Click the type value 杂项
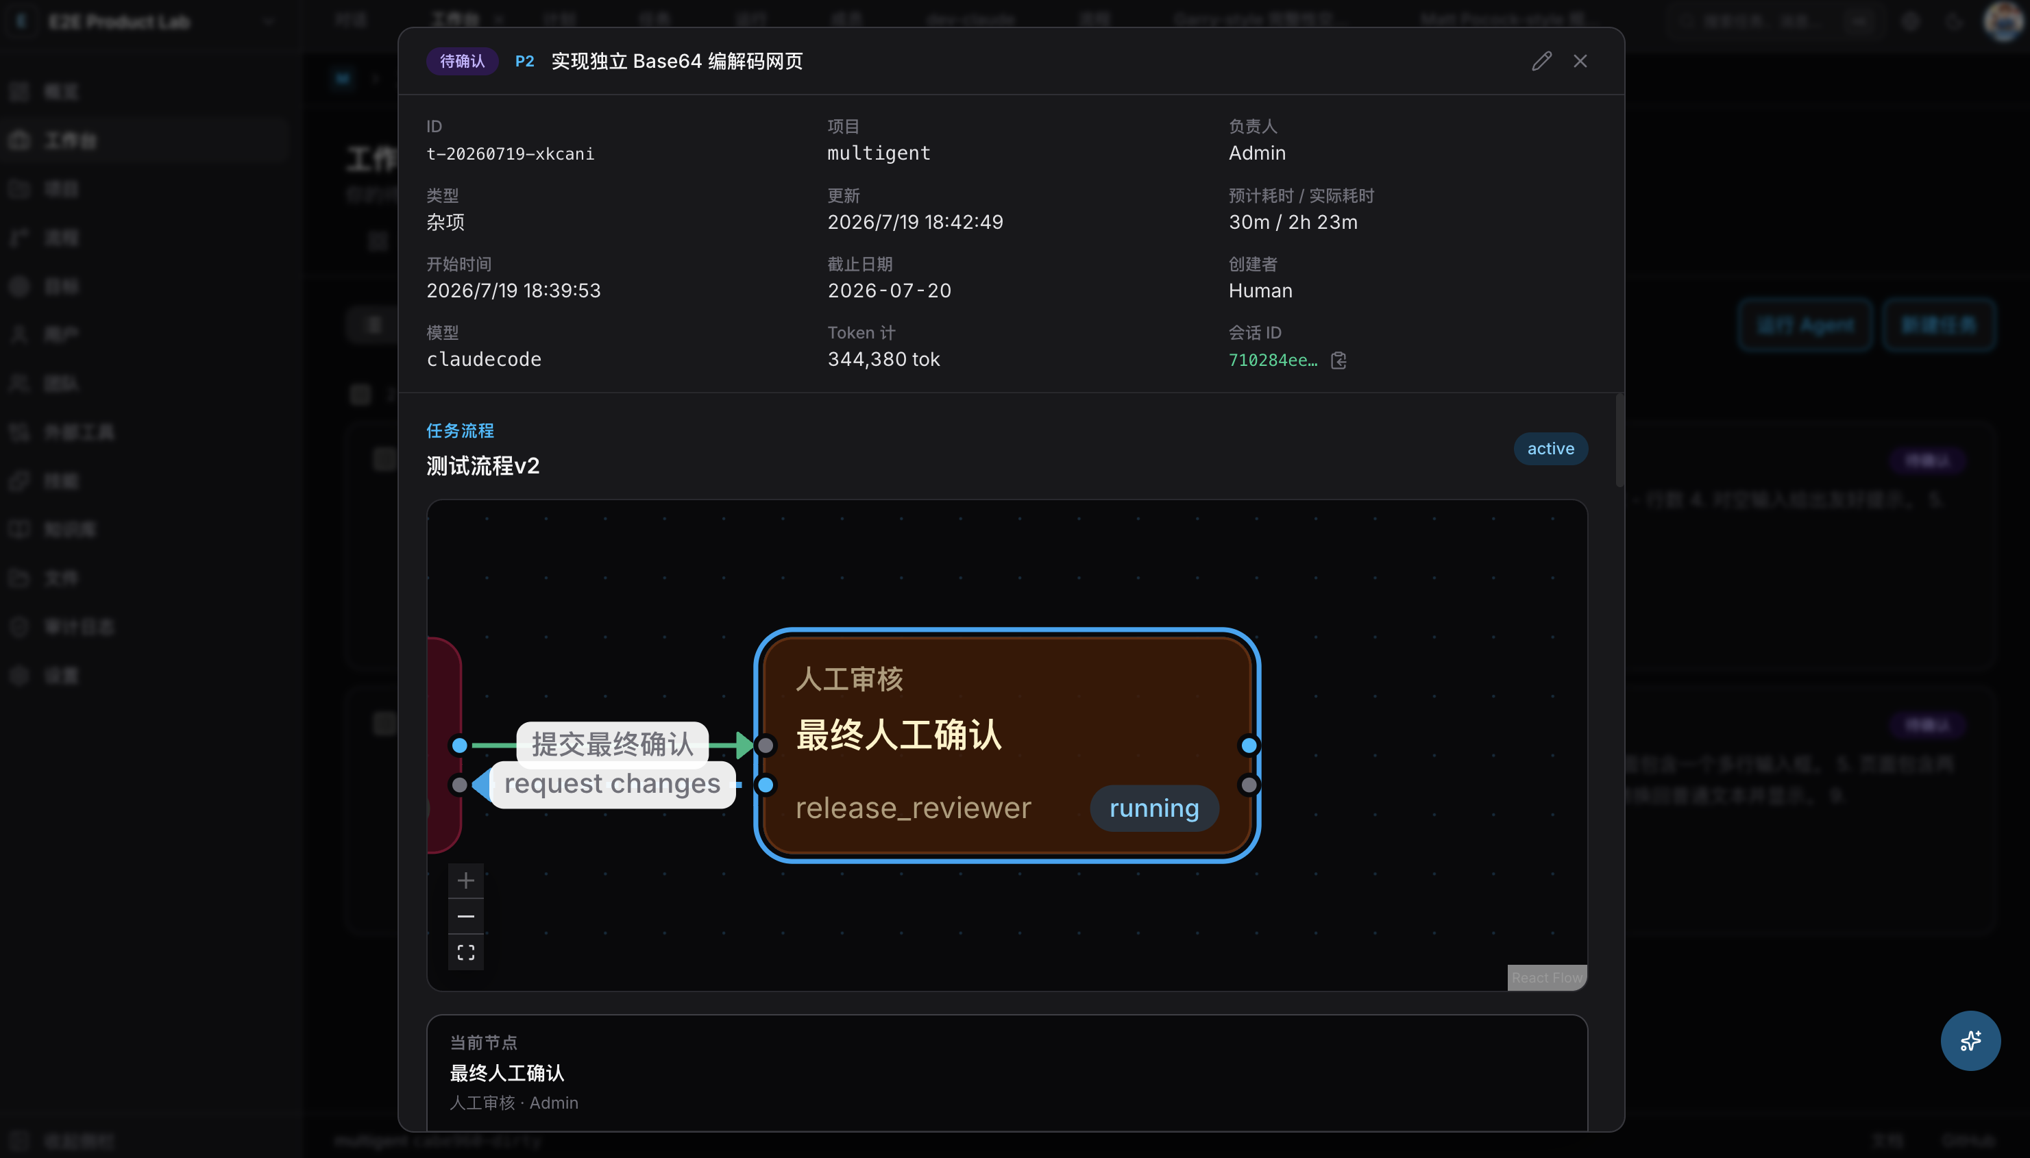Image resolution: width=2030 pixels, height=1158 pixels. pos(445,222)
